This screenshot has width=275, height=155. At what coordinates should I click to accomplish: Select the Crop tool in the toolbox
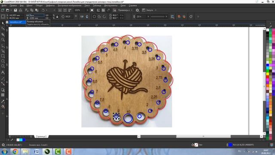point(3,34)
